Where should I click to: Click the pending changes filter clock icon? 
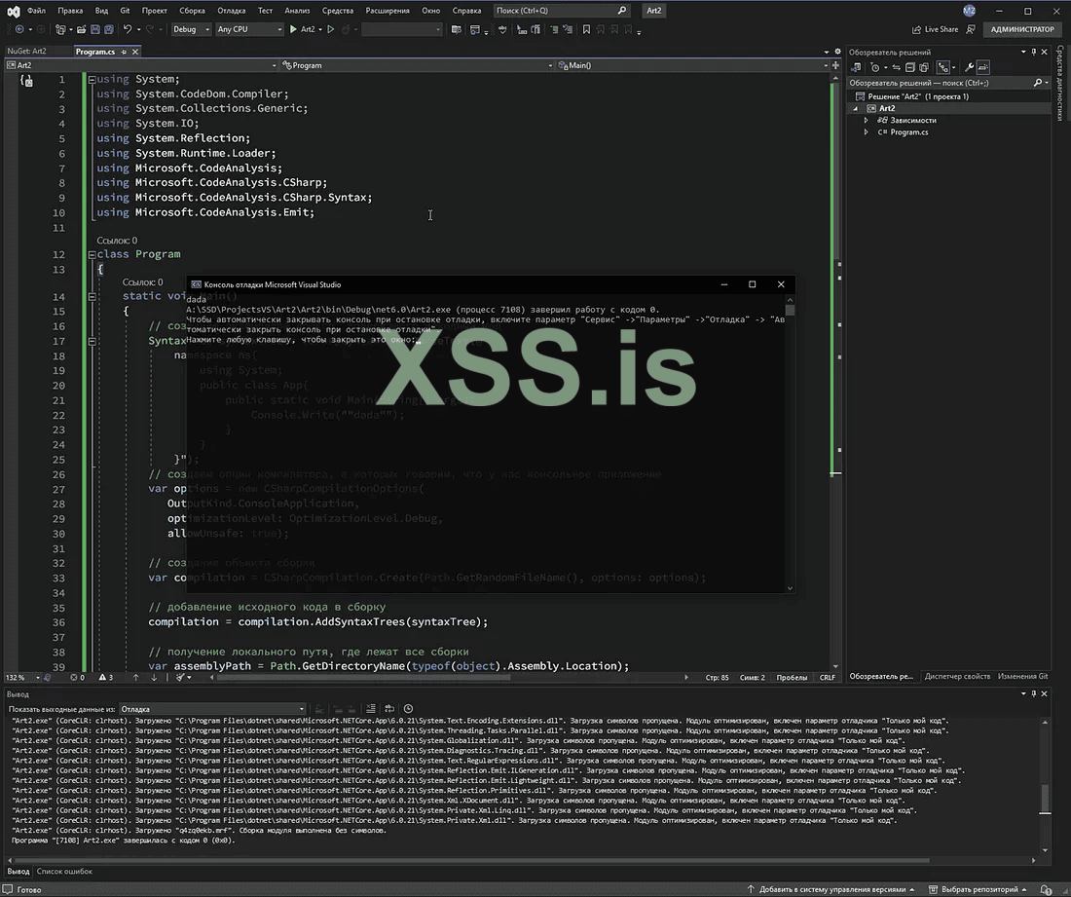[x=875, y=67]
